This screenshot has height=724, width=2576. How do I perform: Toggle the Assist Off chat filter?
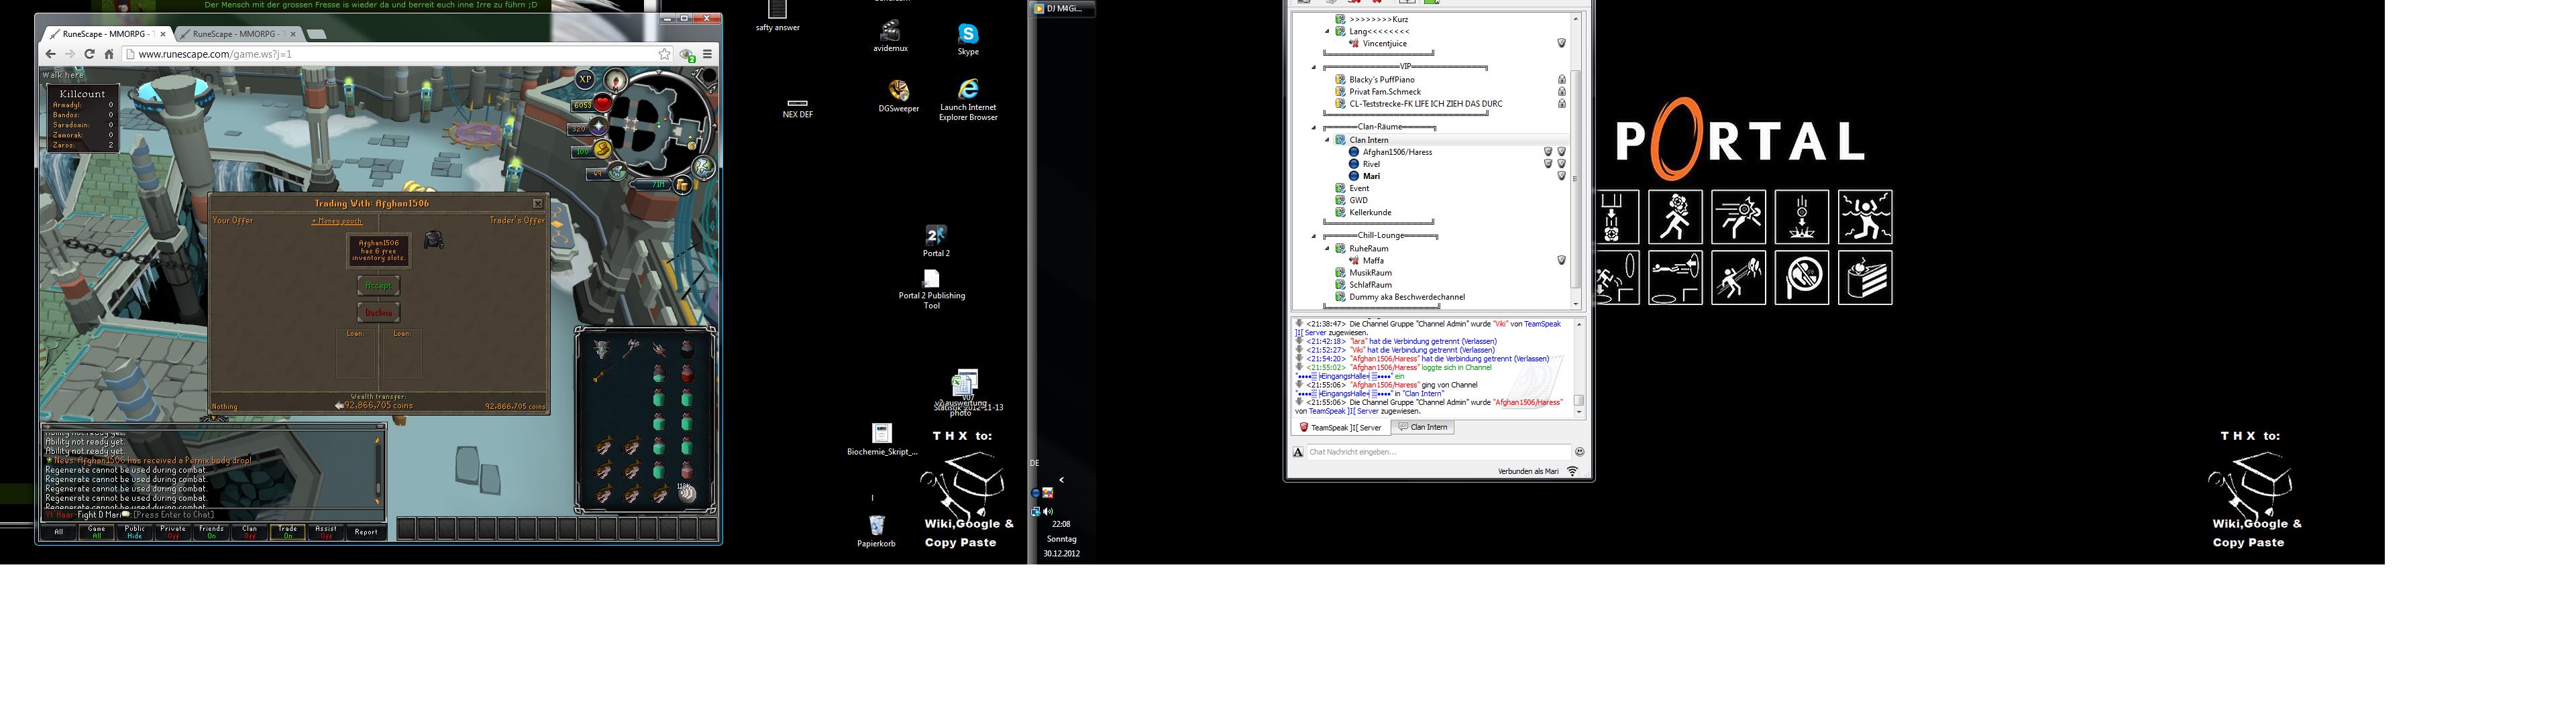(326, 532)
